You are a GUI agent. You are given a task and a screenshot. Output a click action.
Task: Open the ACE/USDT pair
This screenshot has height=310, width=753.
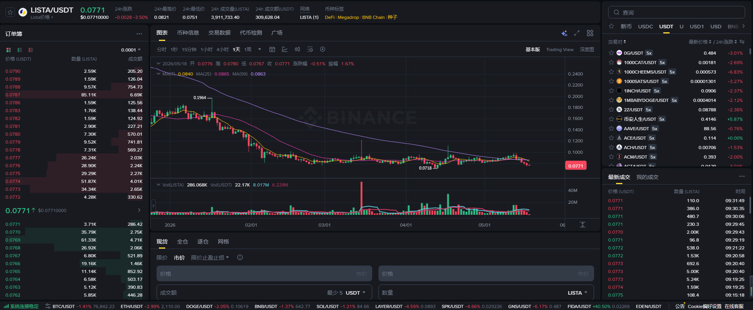click(677, 138)
